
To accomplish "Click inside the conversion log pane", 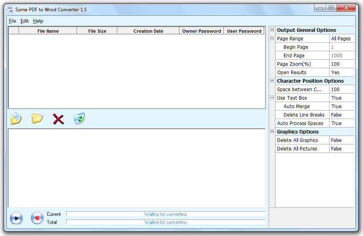I will click(x=137, y=168).
